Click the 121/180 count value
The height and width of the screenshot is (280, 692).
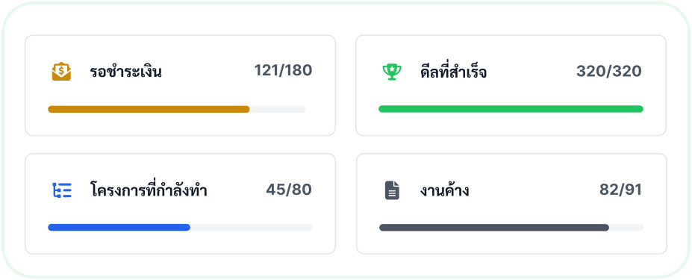(x=284, y=71)
